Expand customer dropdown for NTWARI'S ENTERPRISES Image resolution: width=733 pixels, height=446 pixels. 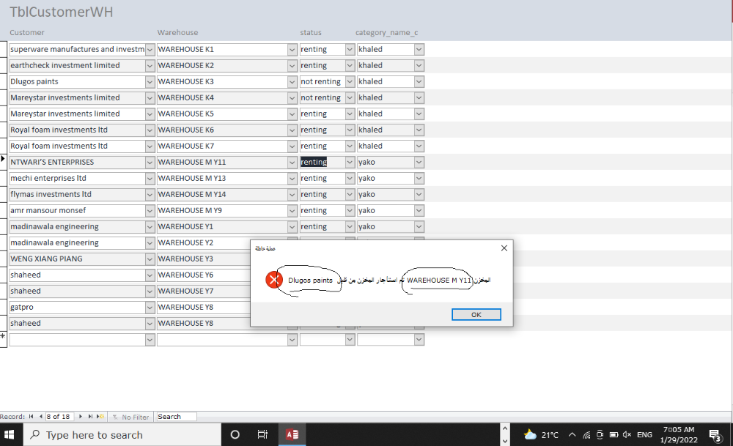click(x=150, y=162)
